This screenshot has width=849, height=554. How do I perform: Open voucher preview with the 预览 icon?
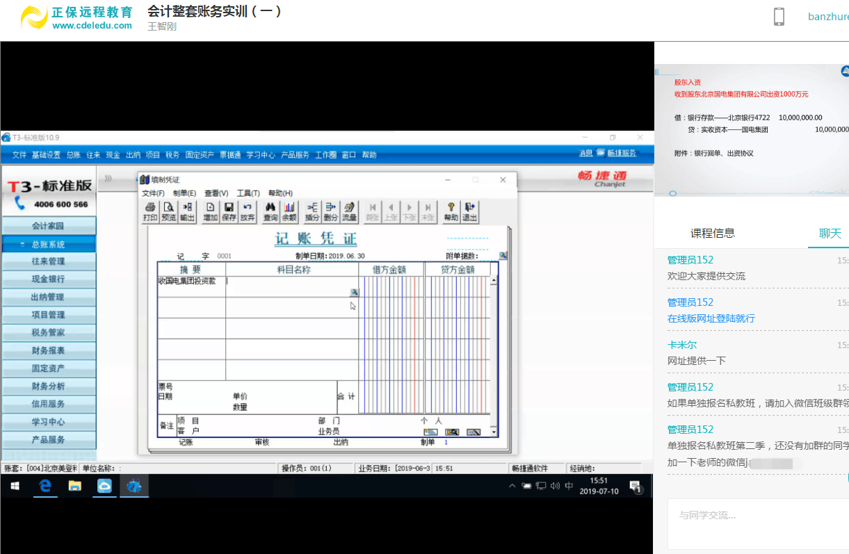tap(168, 211)
